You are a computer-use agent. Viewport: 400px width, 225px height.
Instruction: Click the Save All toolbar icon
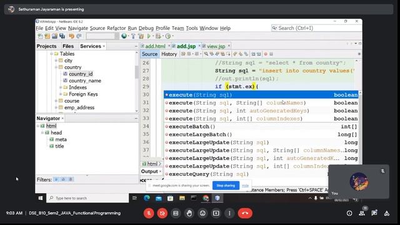coord(62,36)
